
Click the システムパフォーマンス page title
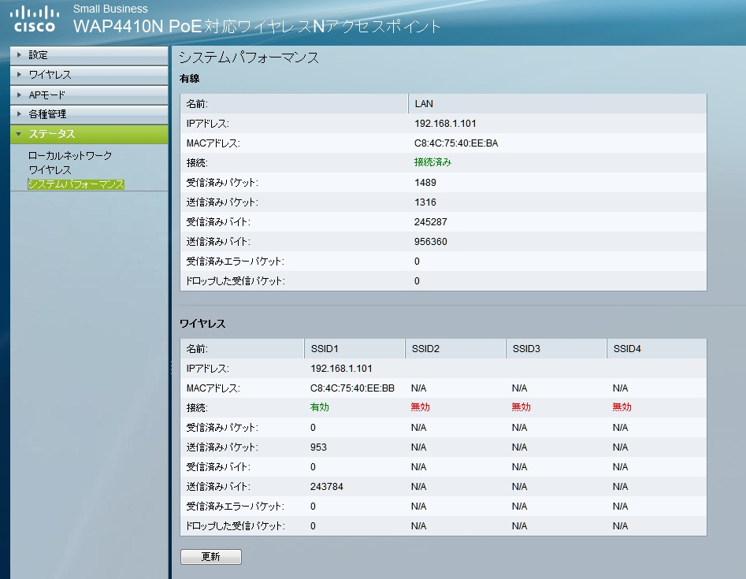pyautogui.click(x=249, y=58)
